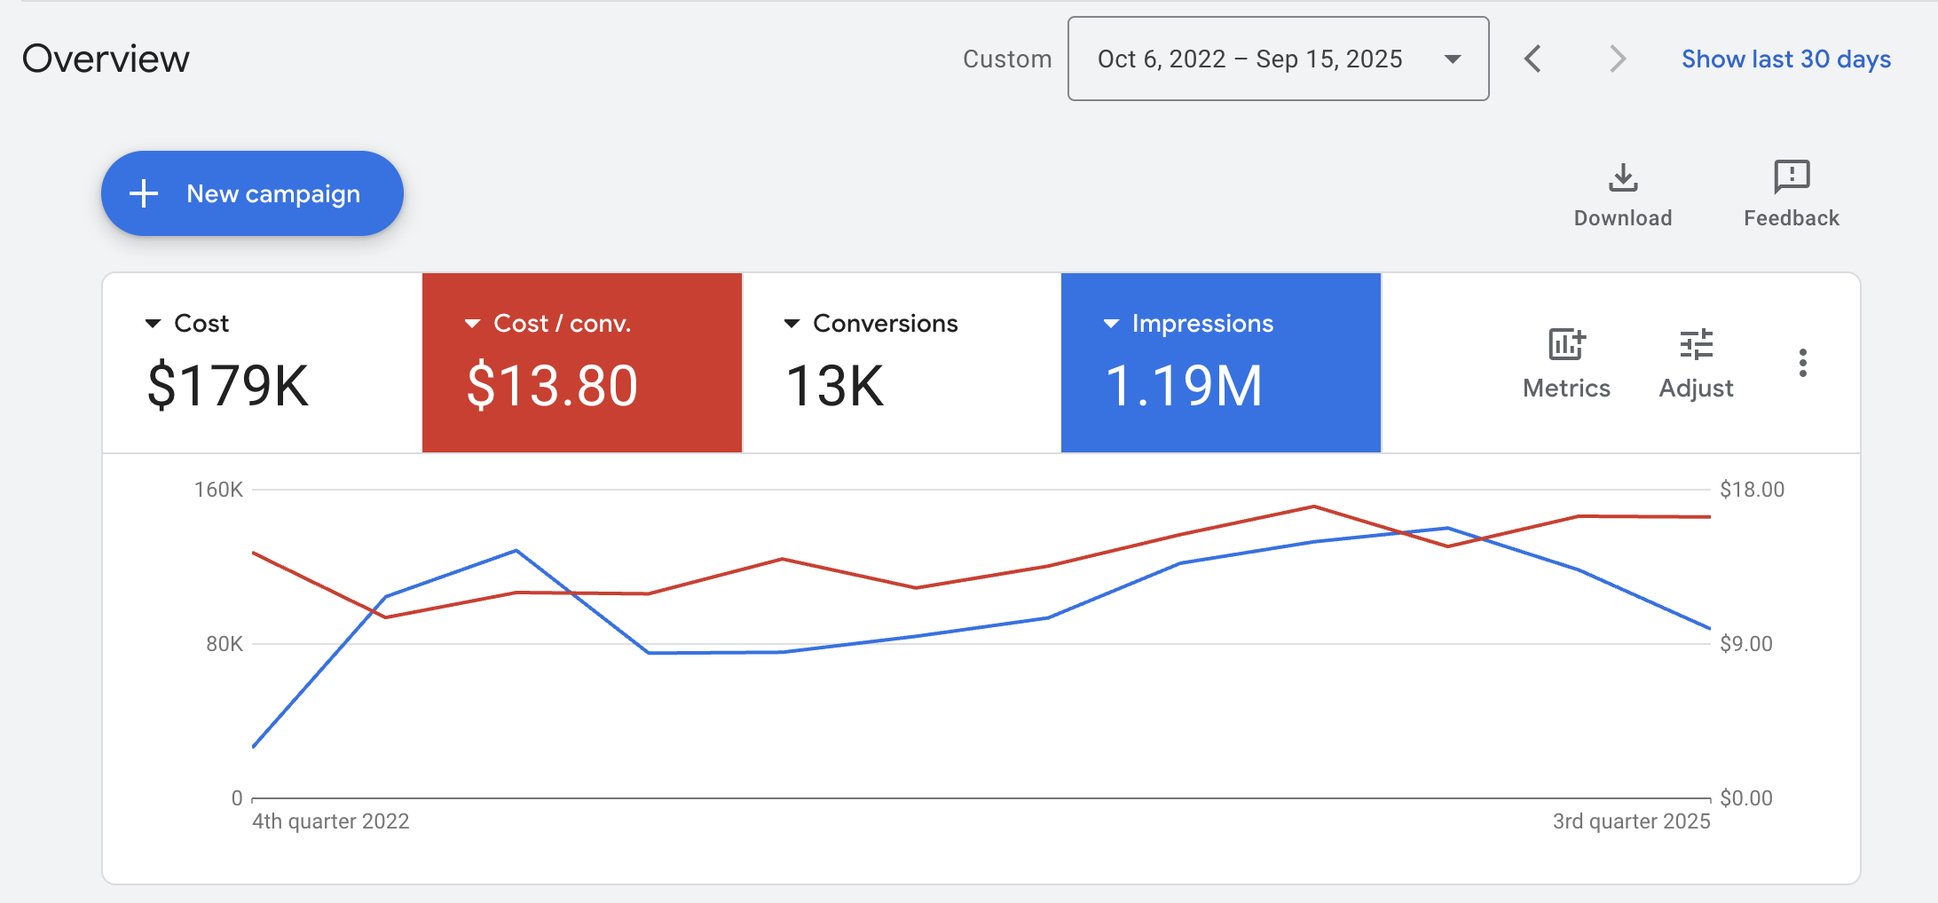Open the three-dot more options menu

(x=1802, y=363)
